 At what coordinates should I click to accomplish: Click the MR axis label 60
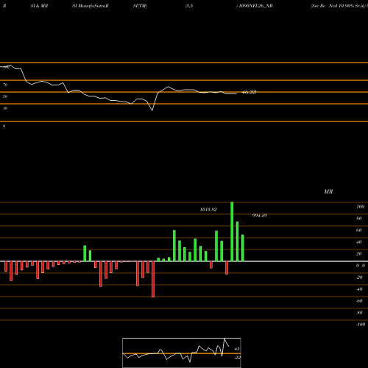coord(359,230)
